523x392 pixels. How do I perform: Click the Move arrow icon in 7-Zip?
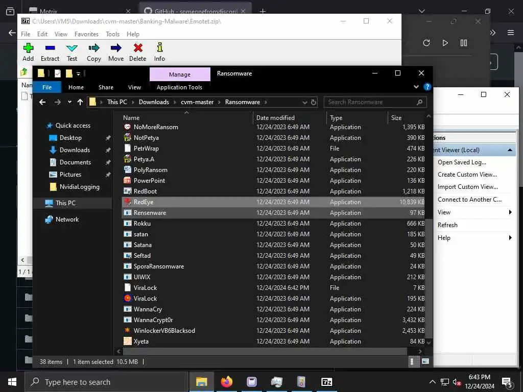(116, 48)
